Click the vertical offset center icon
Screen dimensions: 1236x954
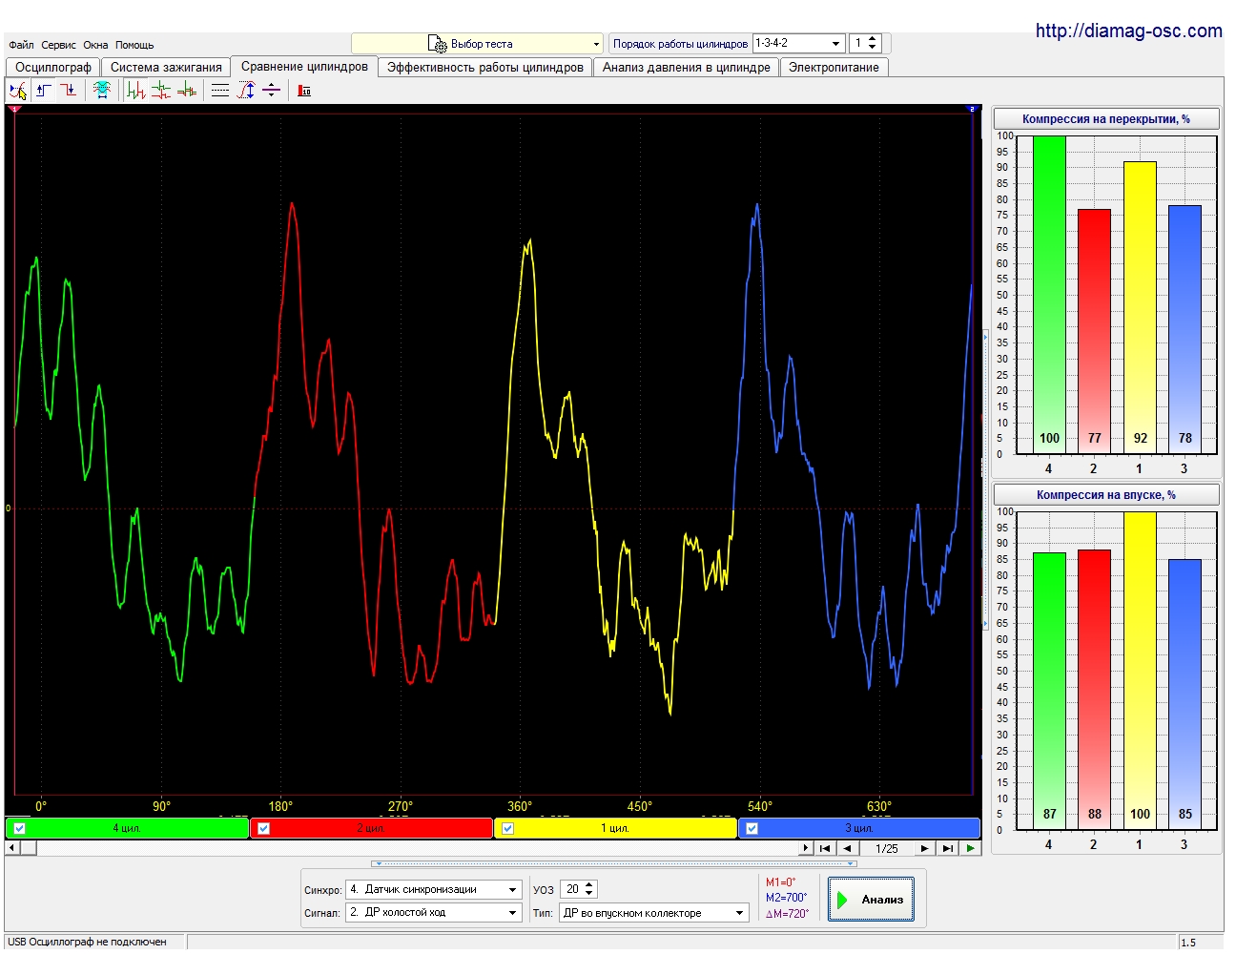tap(271, 91)
